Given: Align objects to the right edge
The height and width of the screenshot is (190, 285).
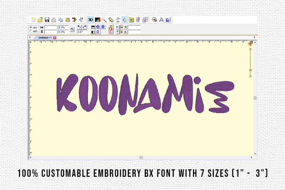Looking at the screenshot, I should point(125,27).
